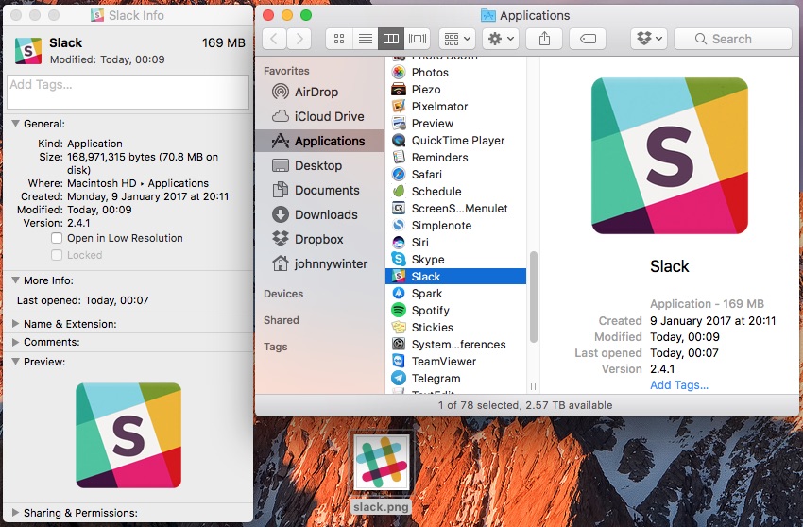
Task: Select Finder column view
Action: [x=391, y=39]
